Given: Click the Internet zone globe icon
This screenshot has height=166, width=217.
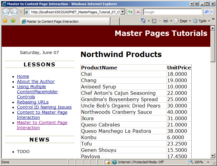Looking at the screenshot, I should click(115, 162).
